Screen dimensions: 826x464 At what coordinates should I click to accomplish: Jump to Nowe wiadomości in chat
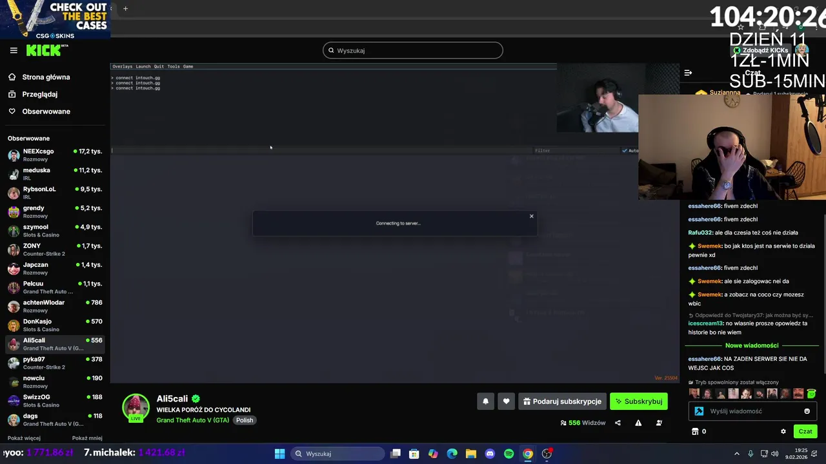[752, 345]
